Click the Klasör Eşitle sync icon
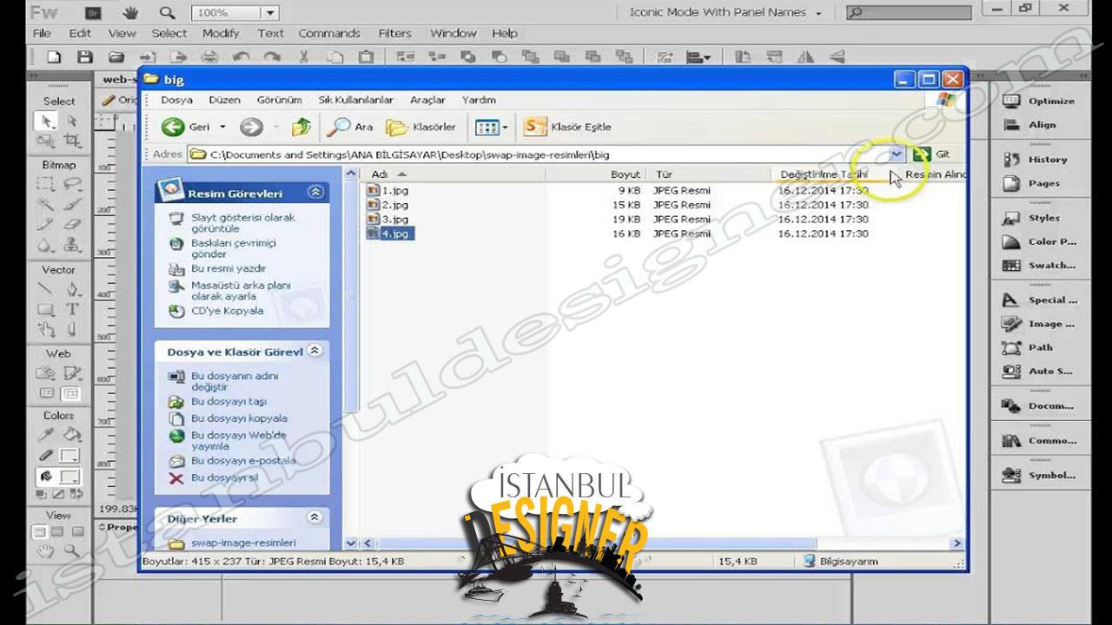The image size is (1112, 625). click(534, 127)
